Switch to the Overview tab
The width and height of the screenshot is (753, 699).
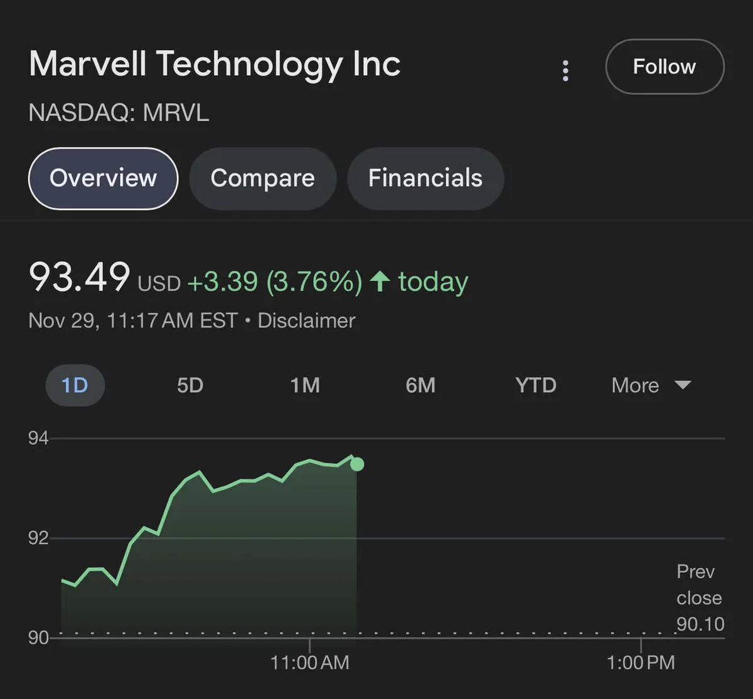tap(104, 178)
